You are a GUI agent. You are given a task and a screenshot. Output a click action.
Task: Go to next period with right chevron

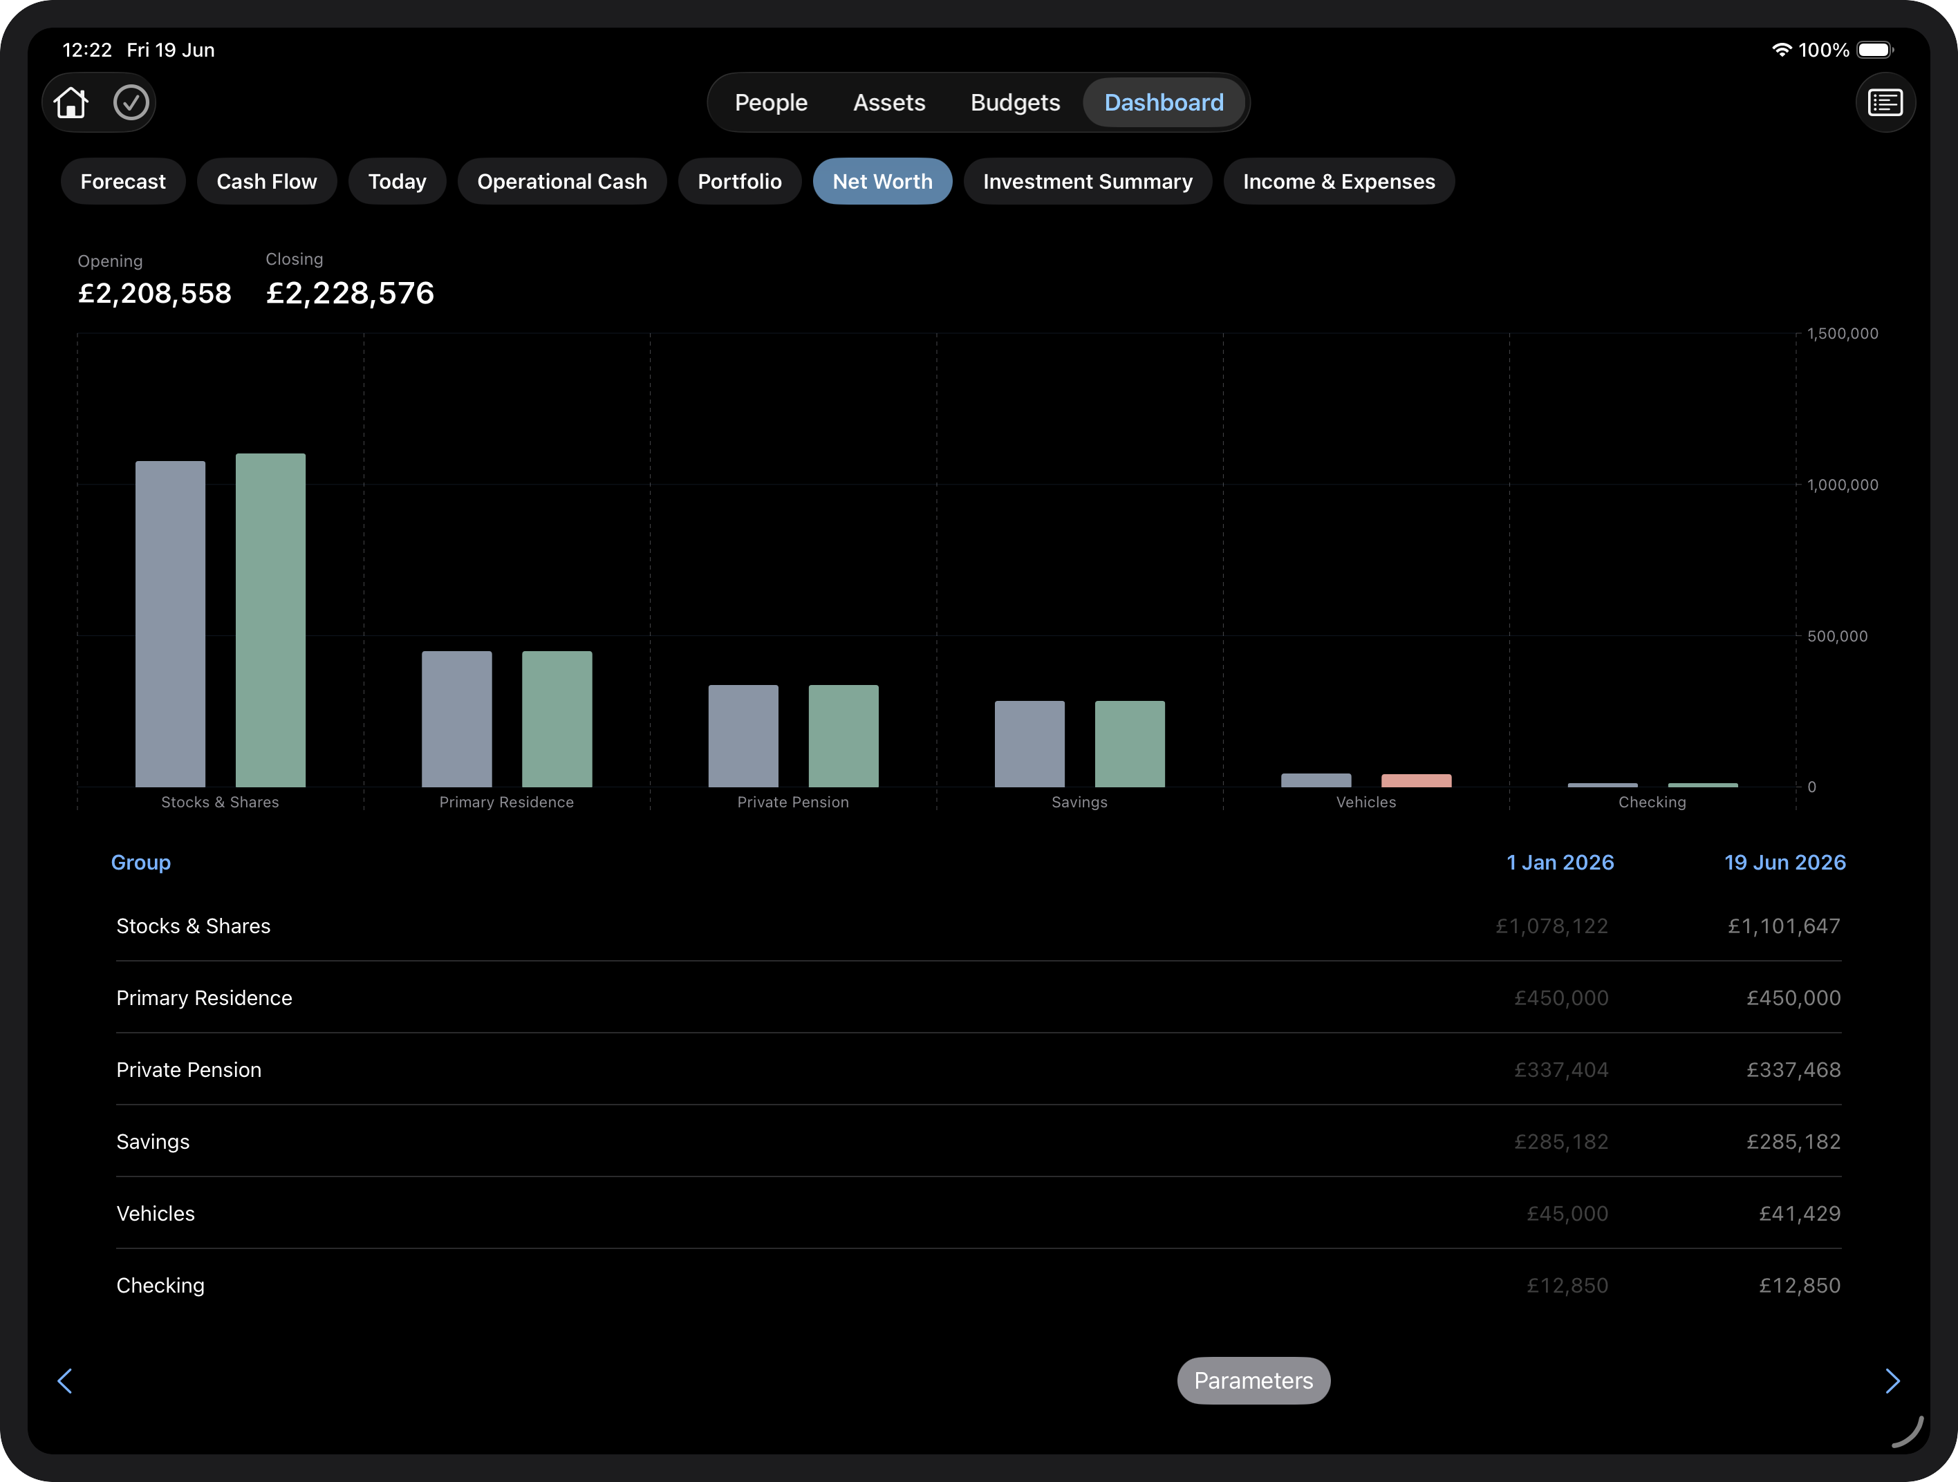tap(1892, 1380)
